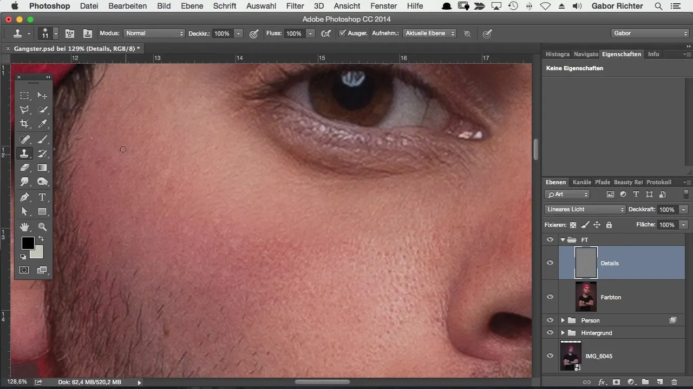Create a new layer group
Image resolution: width=693 pixels, height=389 pixels.
click(x=645, y=382)
